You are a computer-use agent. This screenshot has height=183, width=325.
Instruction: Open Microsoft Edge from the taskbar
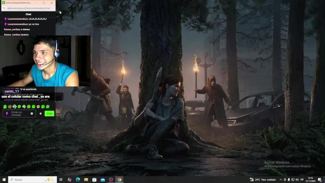pos(78,180)
